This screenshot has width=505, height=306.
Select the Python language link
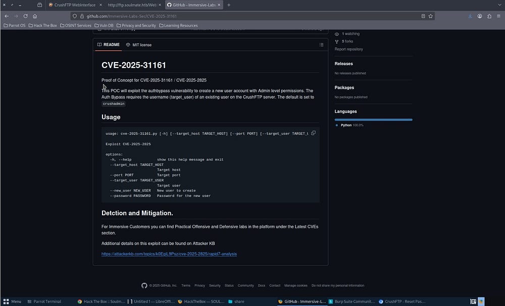(x=349, y=125)
